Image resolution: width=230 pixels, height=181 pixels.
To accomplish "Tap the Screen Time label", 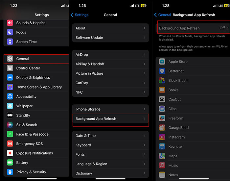I will 26,42.
